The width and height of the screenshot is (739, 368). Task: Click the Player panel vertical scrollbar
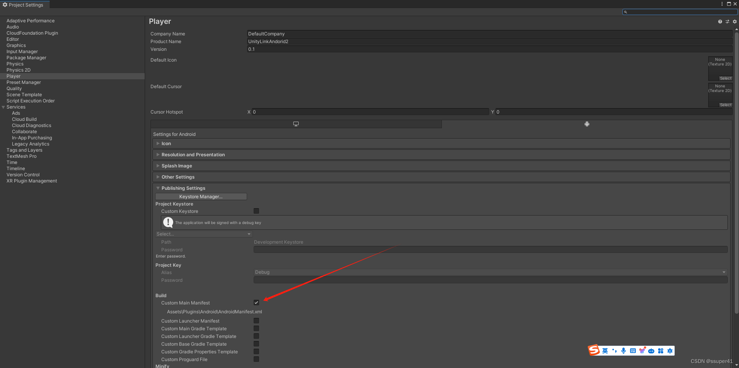click(736, 173)
